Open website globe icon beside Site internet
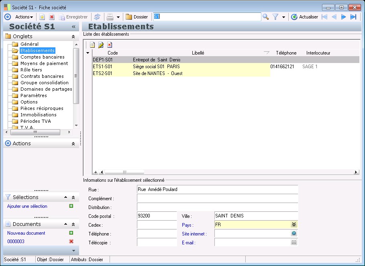Screen dimensions: 365x266 (x=294, y=234)
